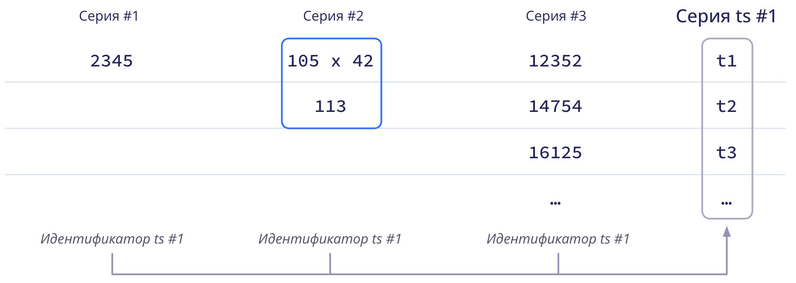Image resolution: width=796 pixels, height=283 pixels.
Task: Select the Серия #2 column header
Action: click(333, 16)
